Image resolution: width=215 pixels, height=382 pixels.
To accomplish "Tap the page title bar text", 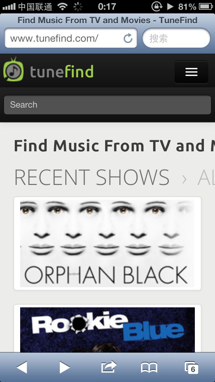I will [107, 20].
